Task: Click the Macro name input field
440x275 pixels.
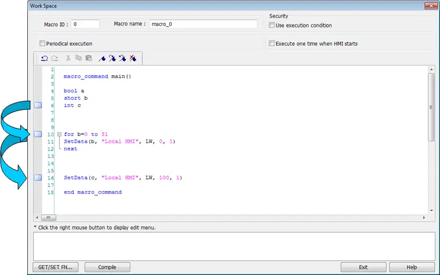Action: point(203,24)
